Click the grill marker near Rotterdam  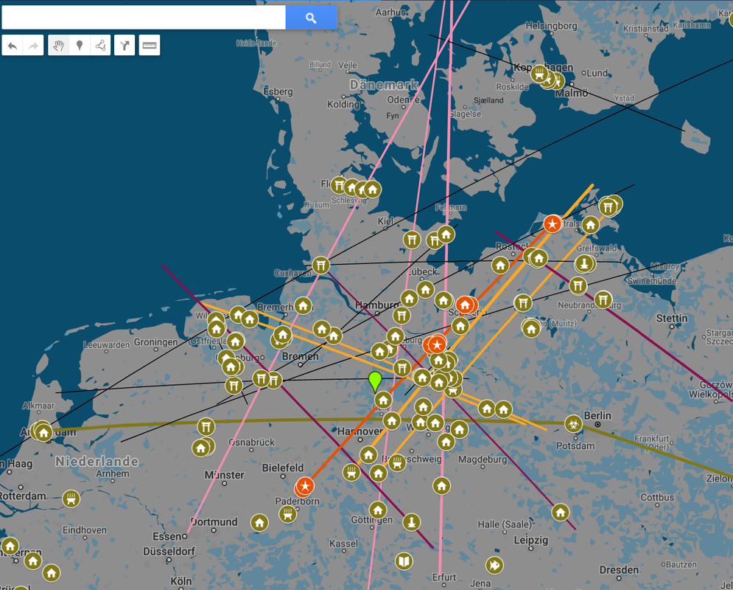(71, 499)
